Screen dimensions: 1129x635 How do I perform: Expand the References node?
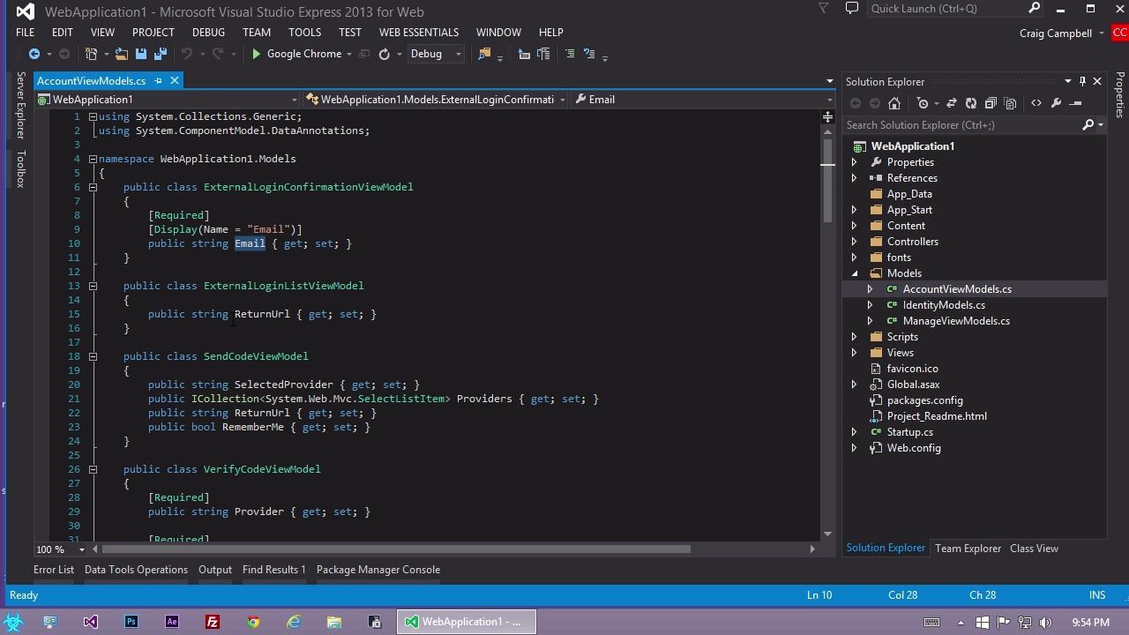[854, 178]
